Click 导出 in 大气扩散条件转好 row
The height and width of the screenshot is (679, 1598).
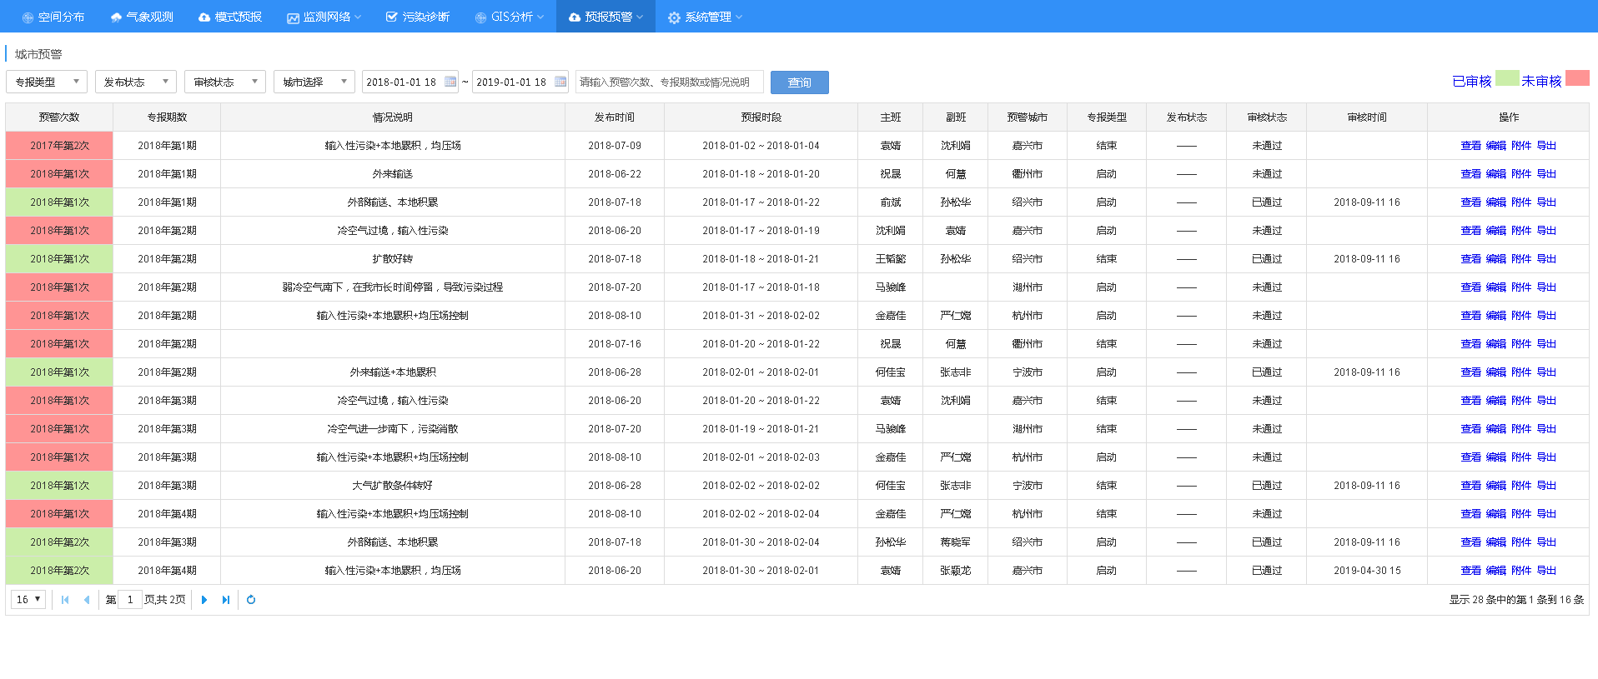point(1546,486)
